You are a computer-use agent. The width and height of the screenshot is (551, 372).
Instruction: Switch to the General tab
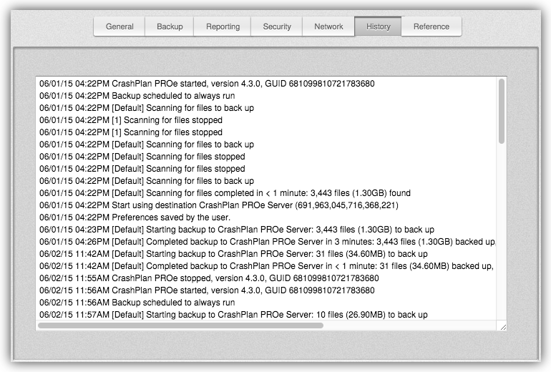click(120, 26)
